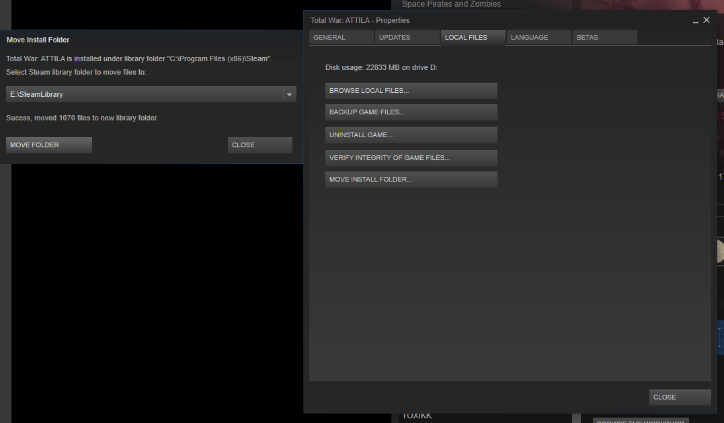Switch to the GENERAL tab

point(340,37)
